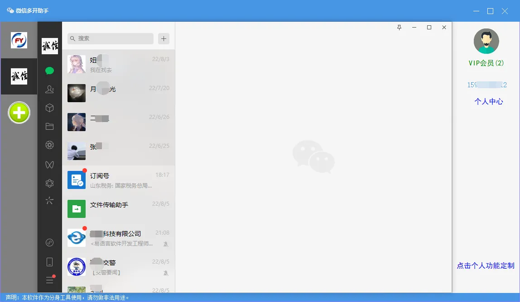Image resolution: width=520 pixels, height=302 pixels.
Task: Open the circular link icon in sidebar
Action: click(50, 243)
